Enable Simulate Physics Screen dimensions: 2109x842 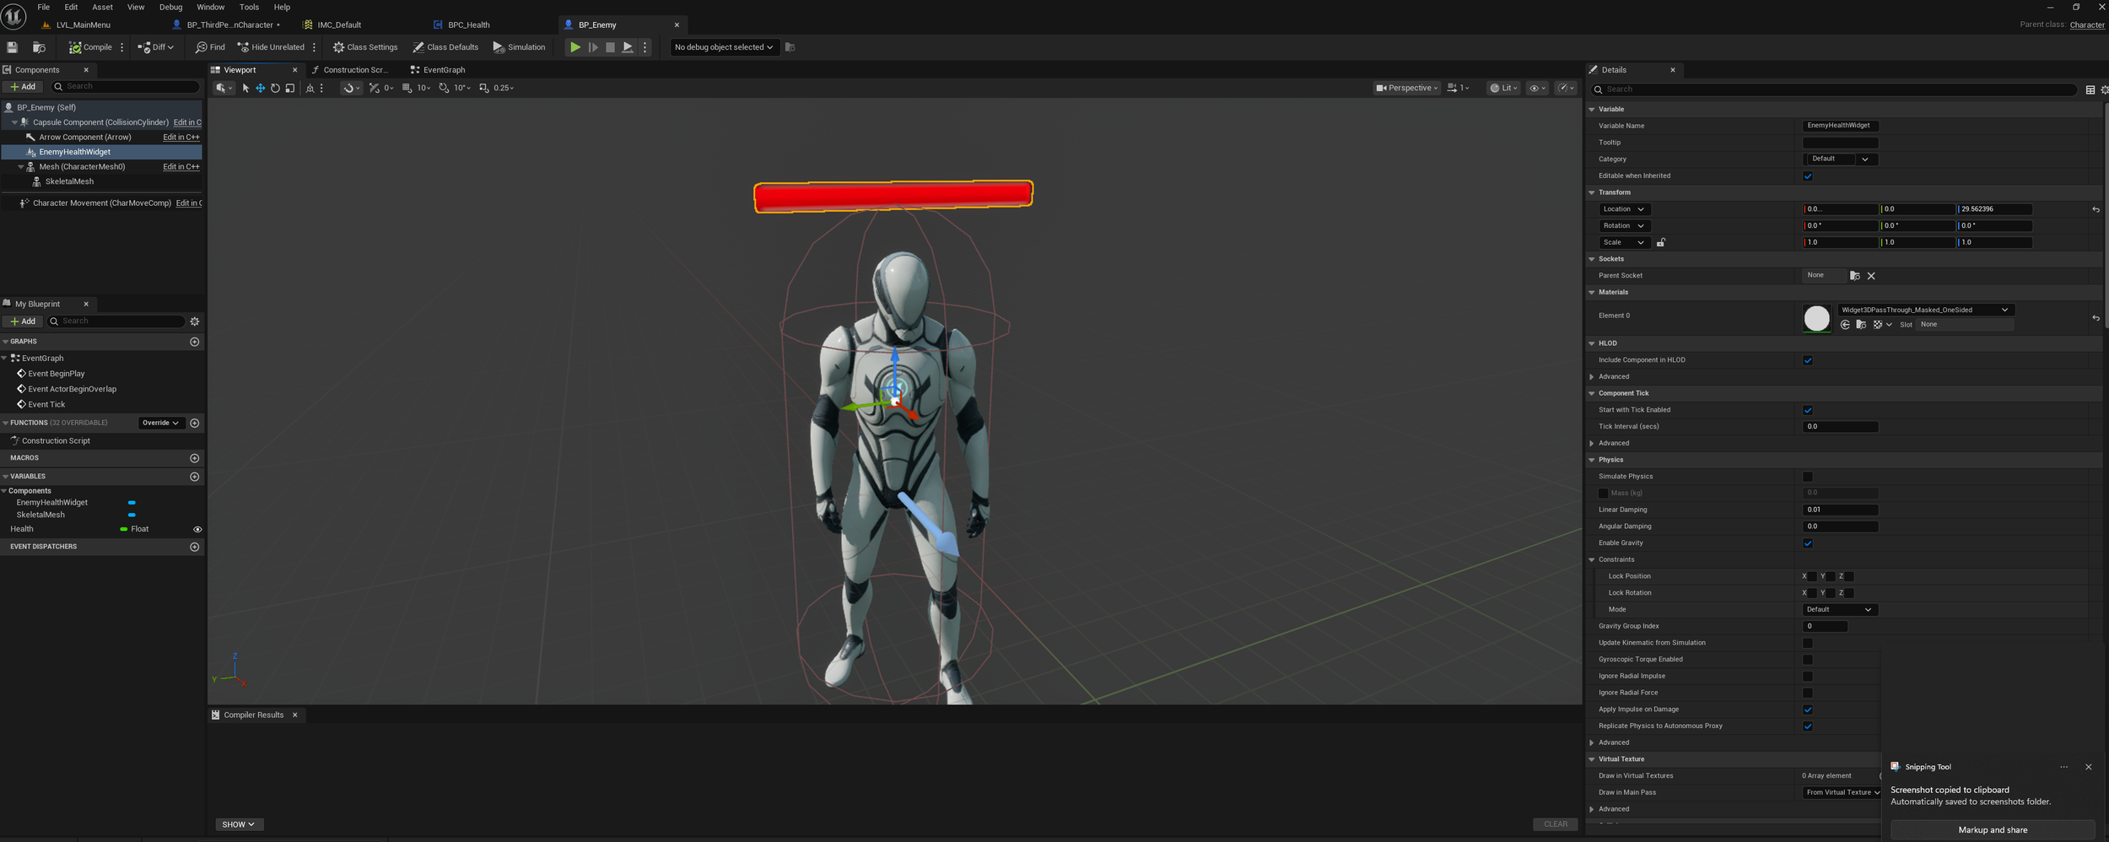(1808, 476)
